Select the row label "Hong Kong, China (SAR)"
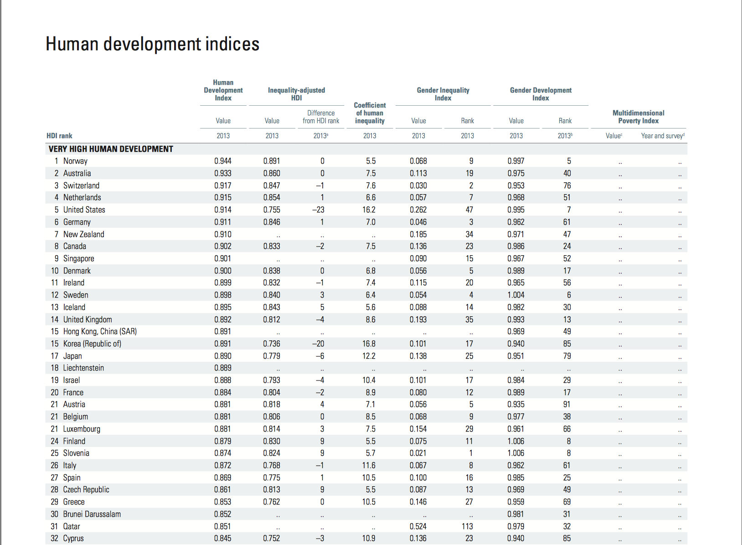 click(100, 331)
